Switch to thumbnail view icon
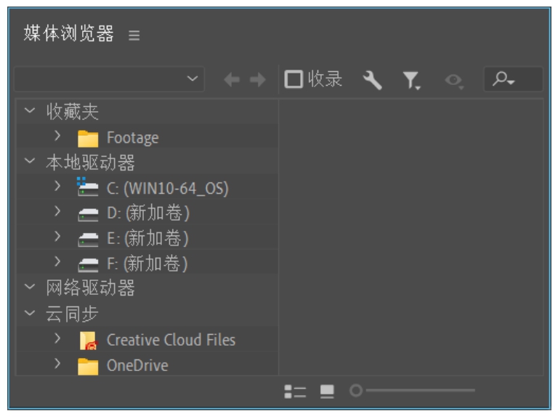The height and width of the screenshot is (419, 558). [327, 391]
